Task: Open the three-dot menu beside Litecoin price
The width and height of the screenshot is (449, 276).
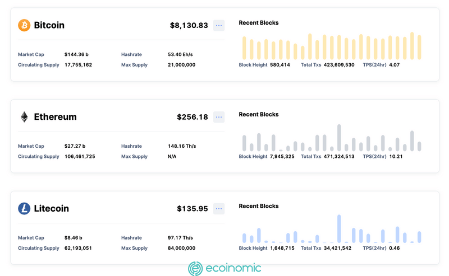Action: coord(219,209)
